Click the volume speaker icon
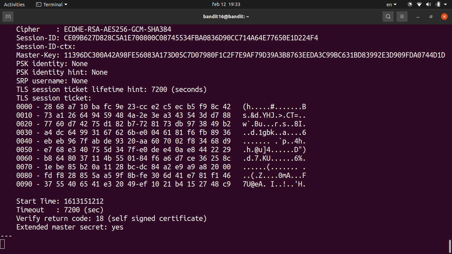Screen dimensions: 452x254 tap(429, 5)
